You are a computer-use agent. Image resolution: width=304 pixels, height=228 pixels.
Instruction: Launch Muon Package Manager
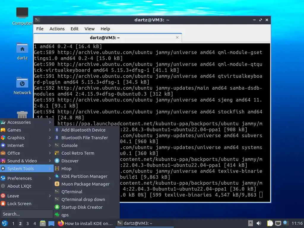[x=87, y=184]
